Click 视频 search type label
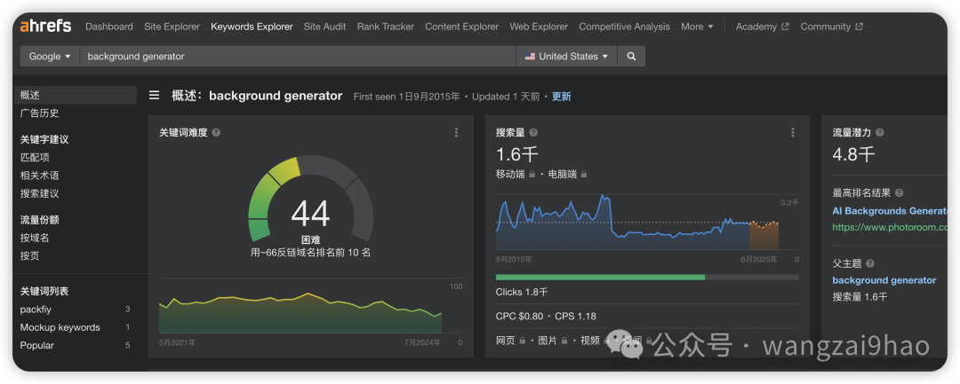 (590, 341)
